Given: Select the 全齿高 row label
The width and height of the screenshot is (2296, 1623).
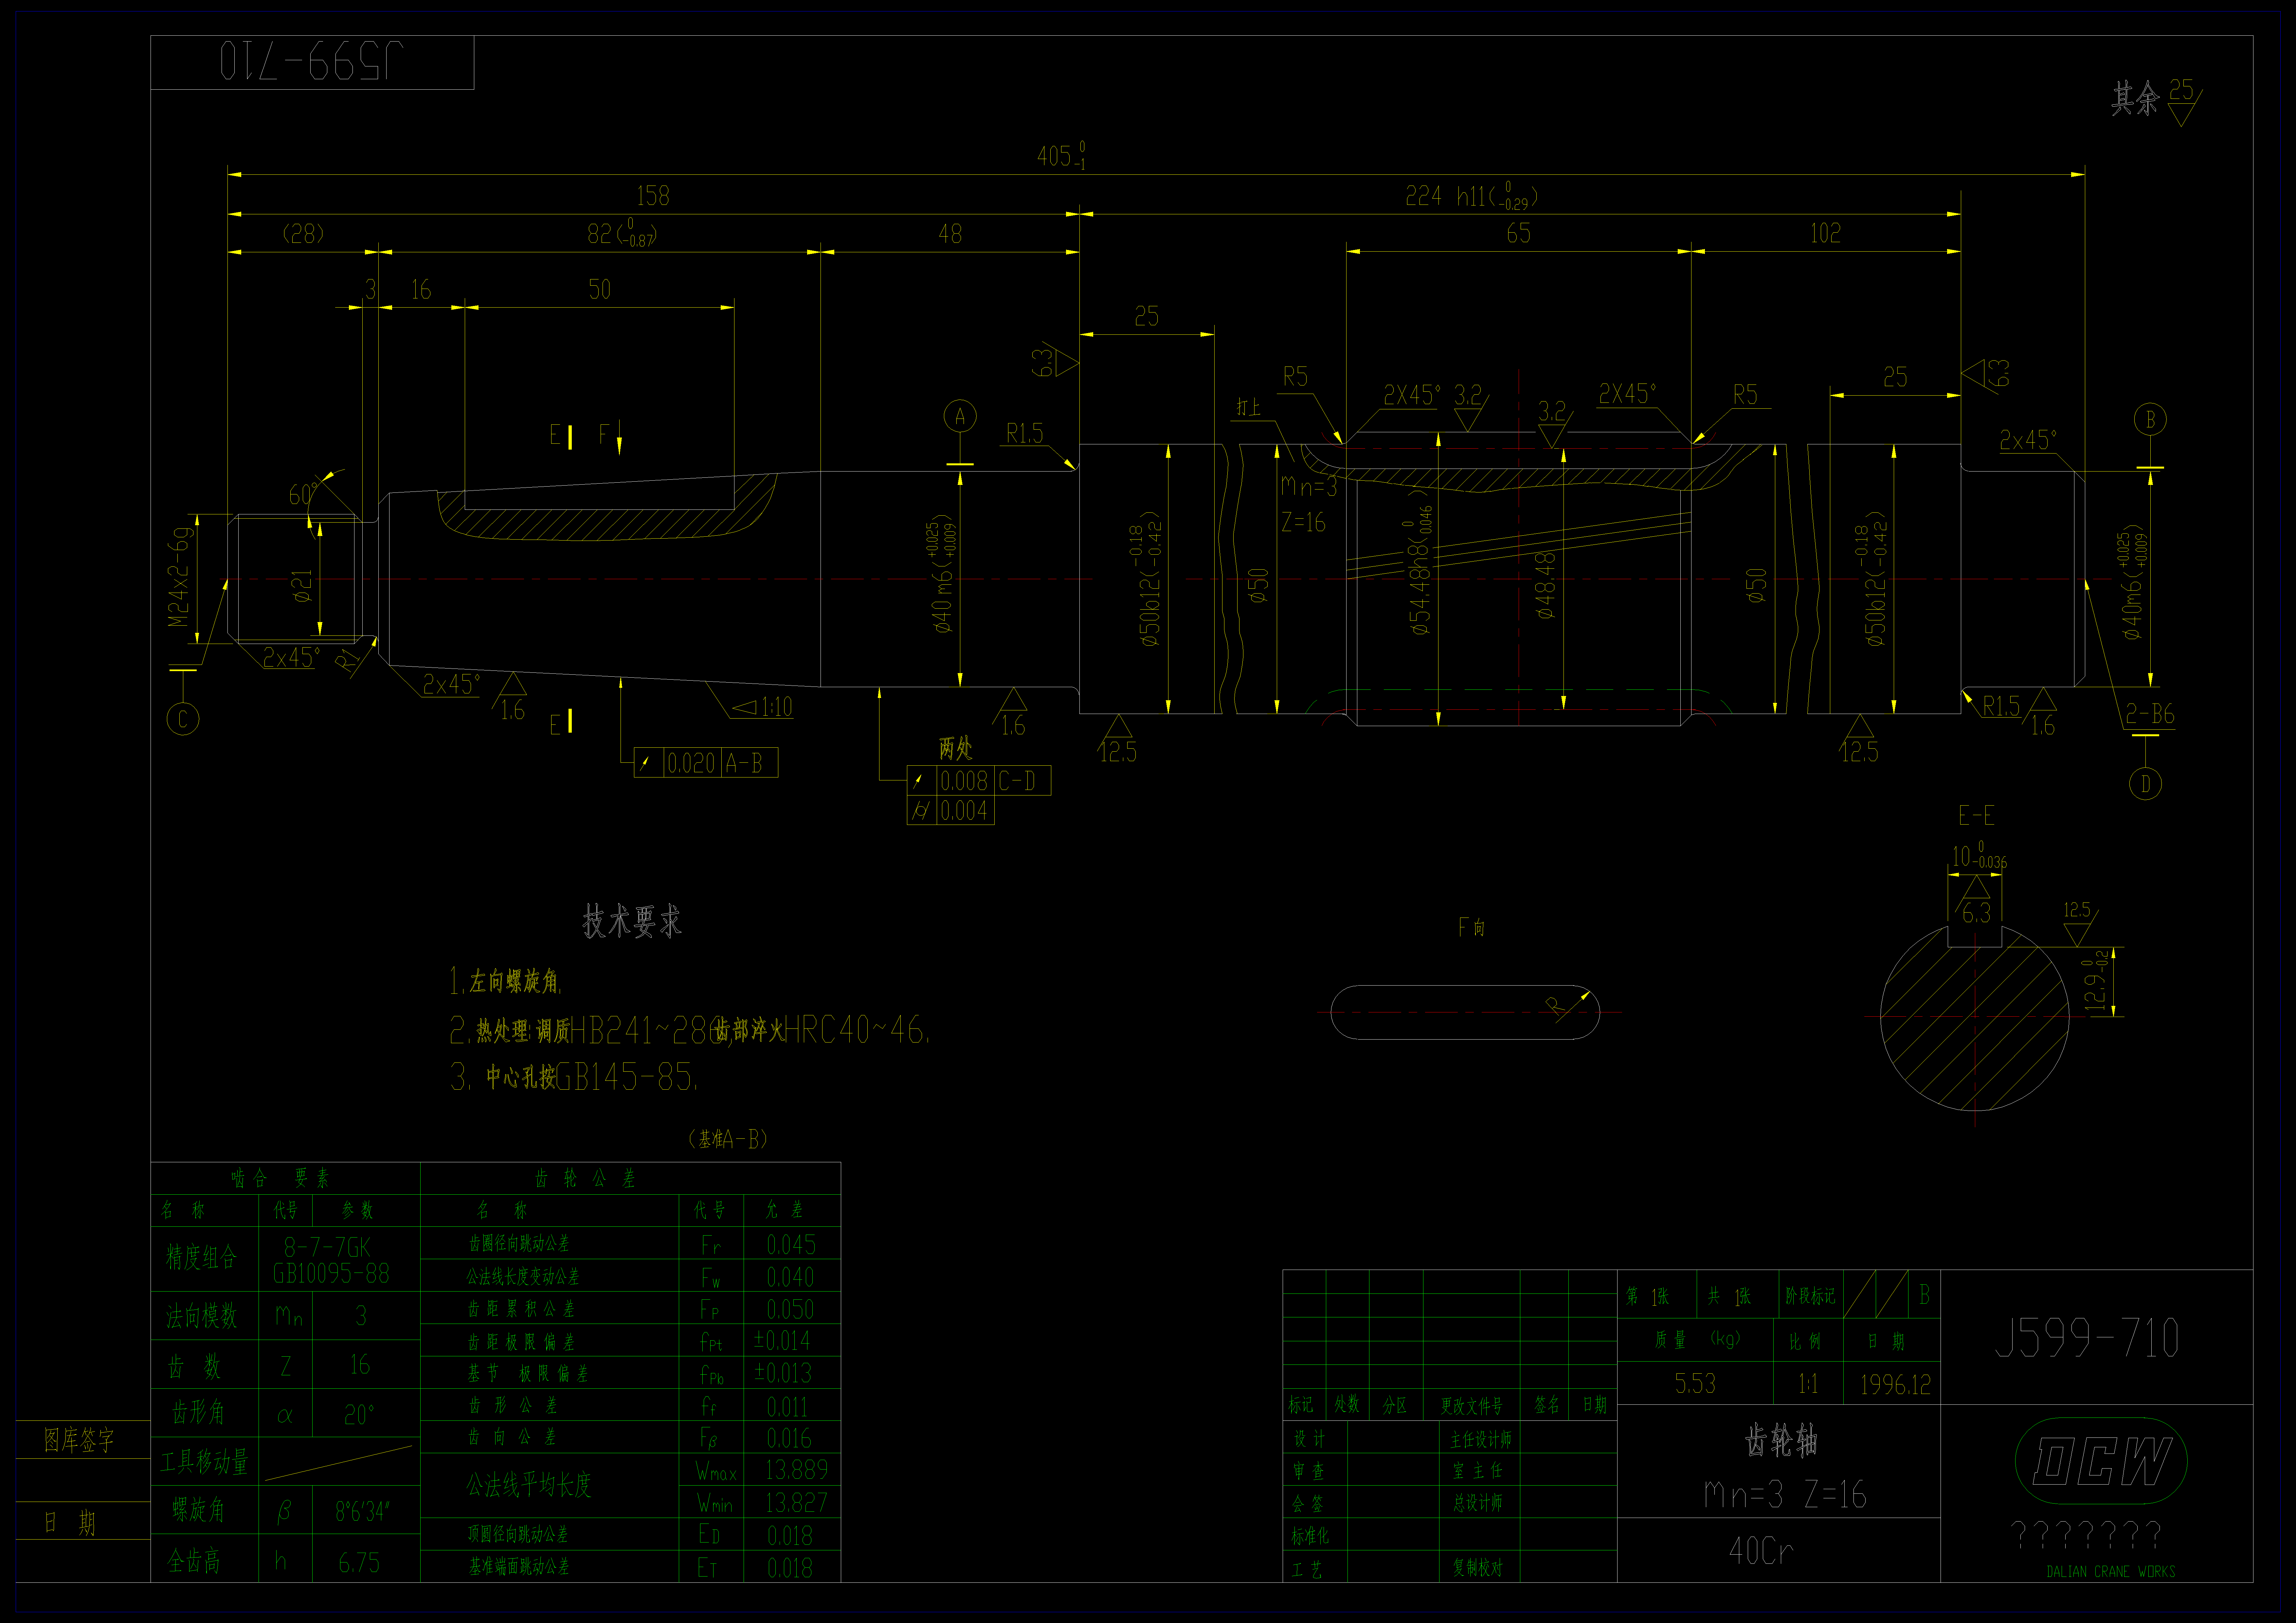Looking at the screenshot, I should click(194, 1561).
